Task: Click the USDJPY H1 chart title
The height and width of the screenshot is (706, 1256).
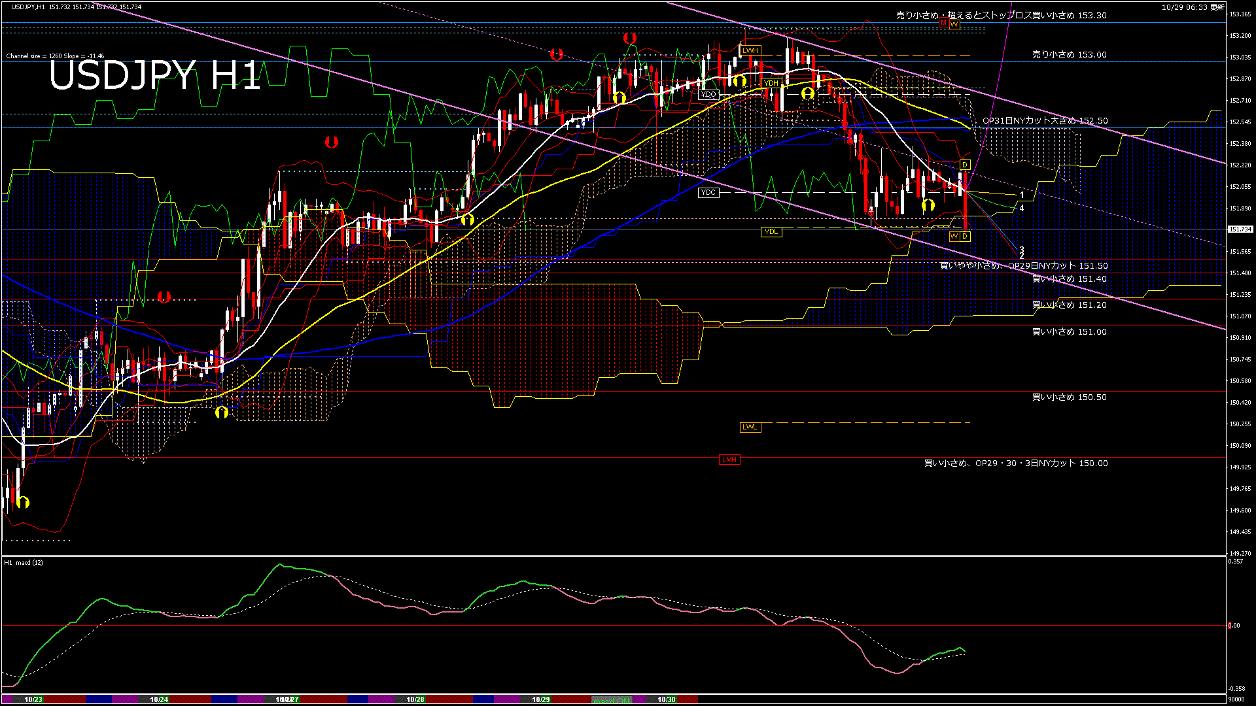Action: point(154,75)
